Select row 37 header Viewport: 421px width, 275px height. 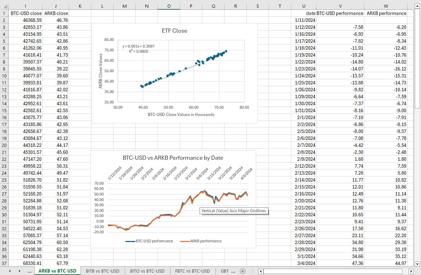[4, 263]
